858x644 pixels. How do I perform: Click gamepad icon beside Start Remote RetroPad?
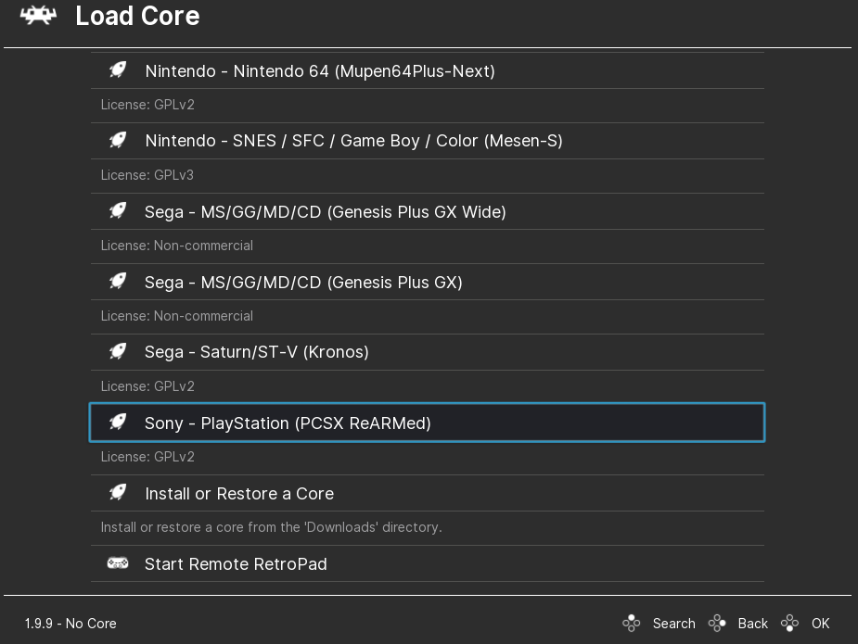point(118,563)
